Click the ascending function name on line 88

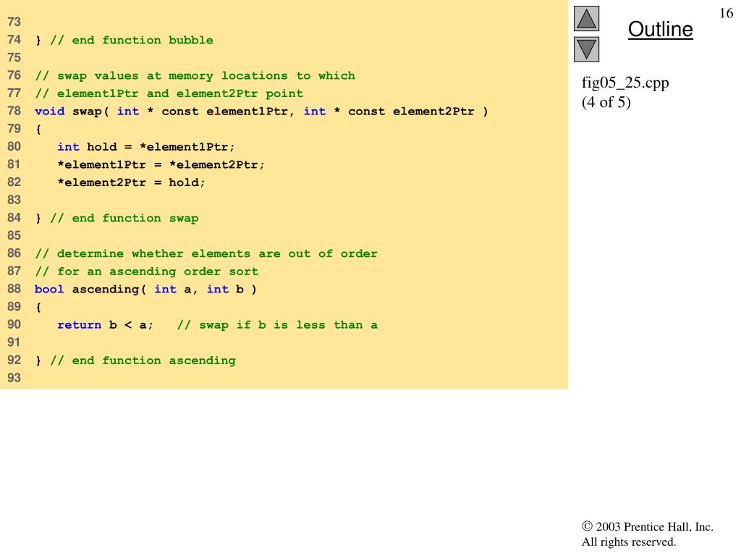(106, 290)
